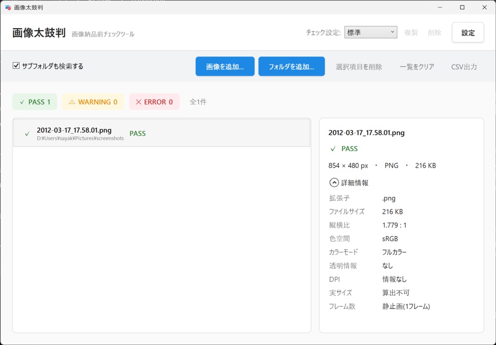Click the PASS status text in the list row
Screen dimensions: 496x345
138,133
